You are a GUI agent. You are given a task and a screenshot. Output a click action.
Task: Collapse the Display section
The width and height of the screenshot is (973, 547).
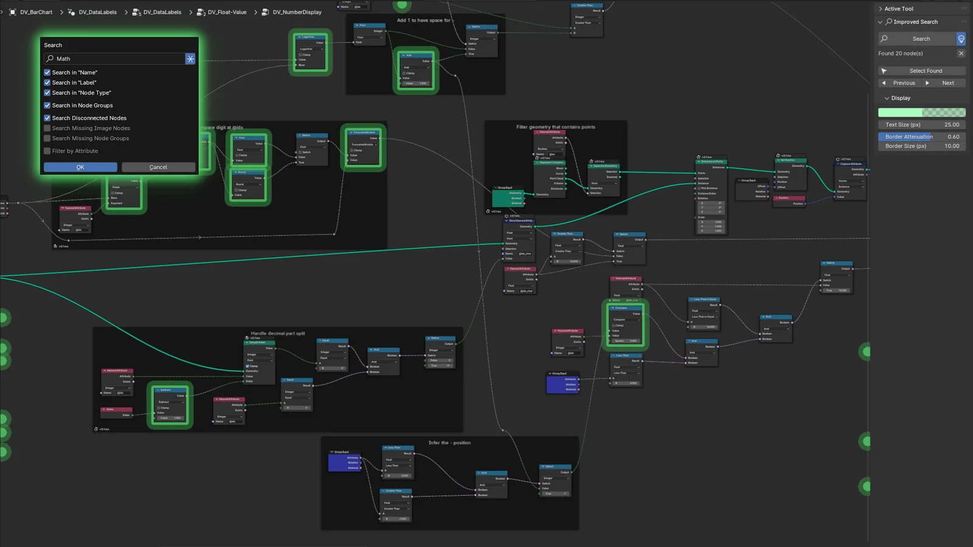[887, 98]
